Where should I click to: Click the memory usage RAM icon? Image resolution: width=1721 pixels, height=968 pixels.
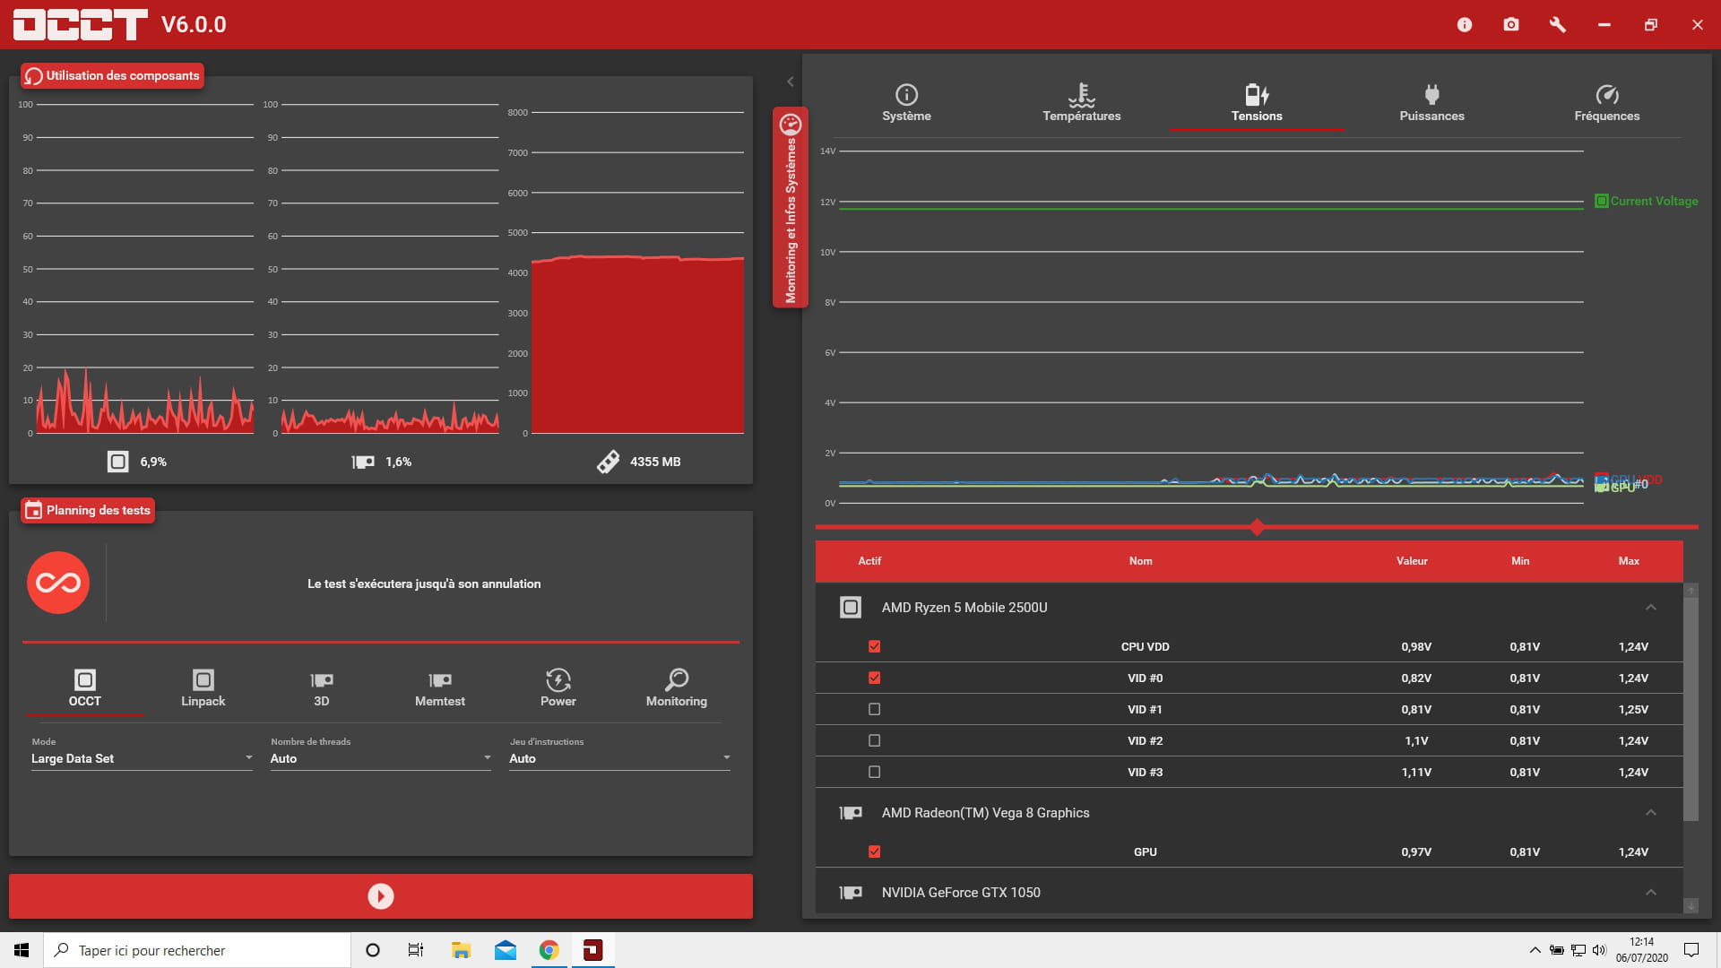pos(608,462)
